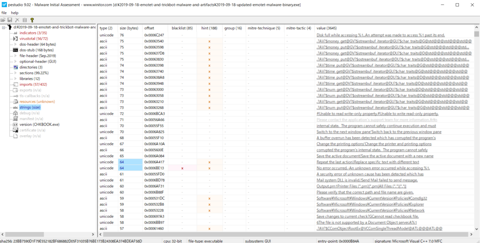Sort by the size (bytes) column header
The image size is (480, 243).
coord(130,28)
